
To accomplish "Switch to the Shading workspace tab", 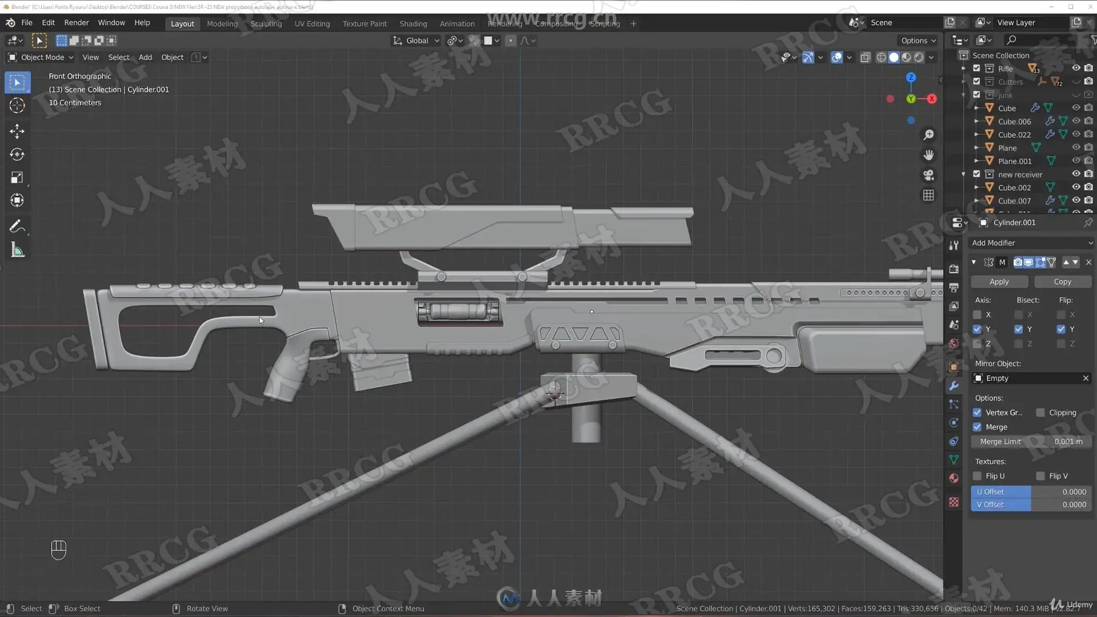I will pos(413,23).
